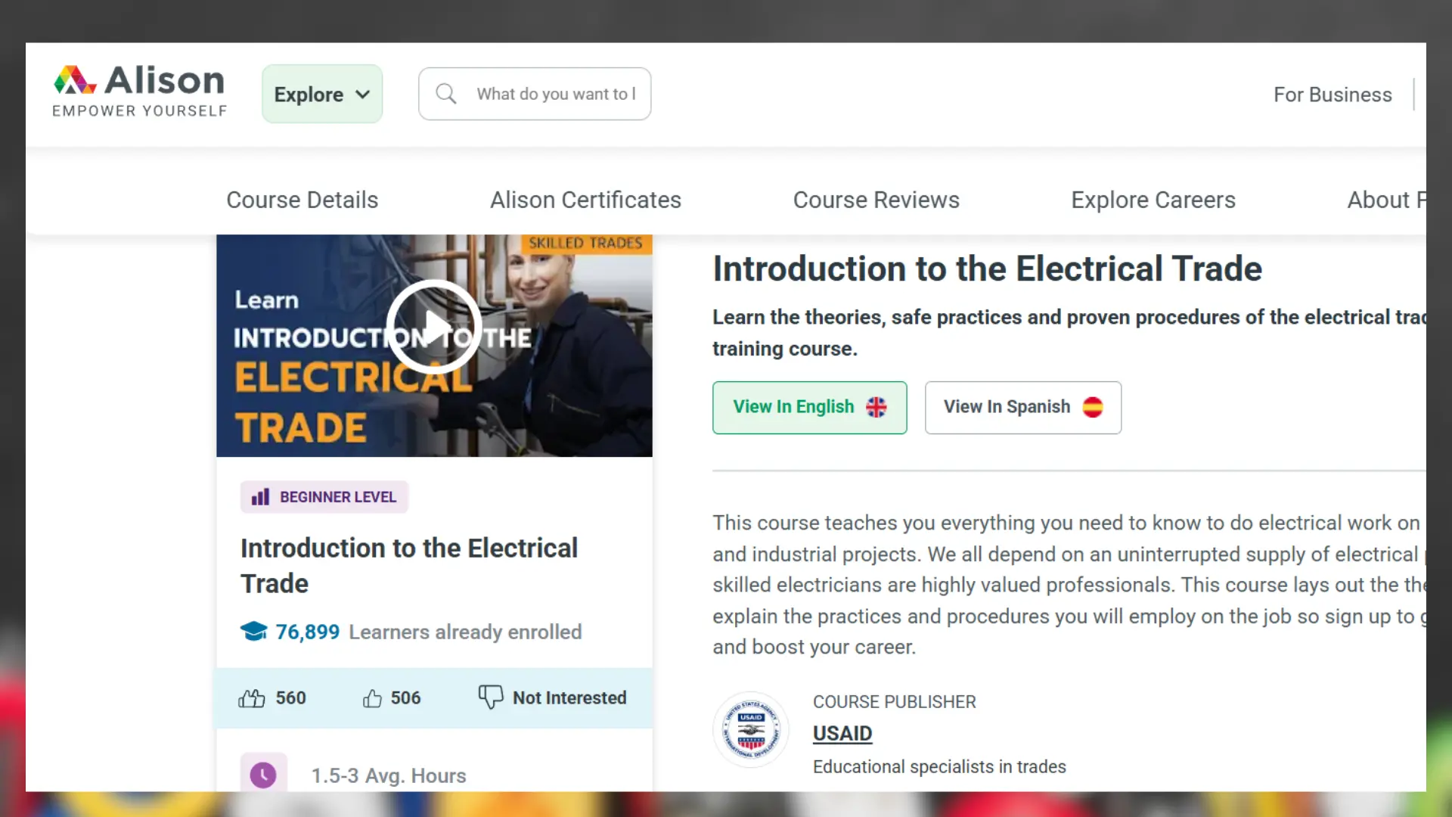Click the purple clock hours icon

[263, 775]
